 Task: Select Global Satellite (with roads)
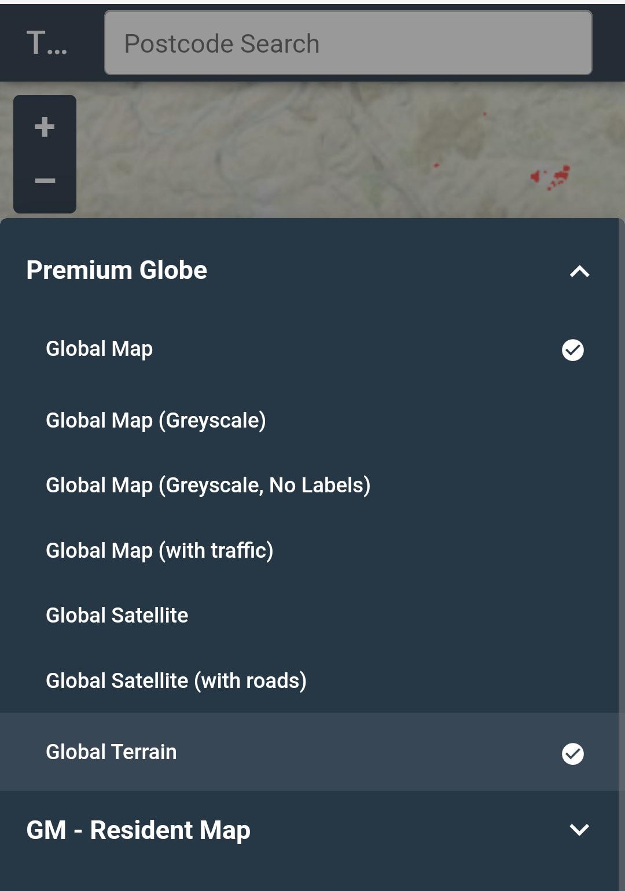tap(309, 680)
